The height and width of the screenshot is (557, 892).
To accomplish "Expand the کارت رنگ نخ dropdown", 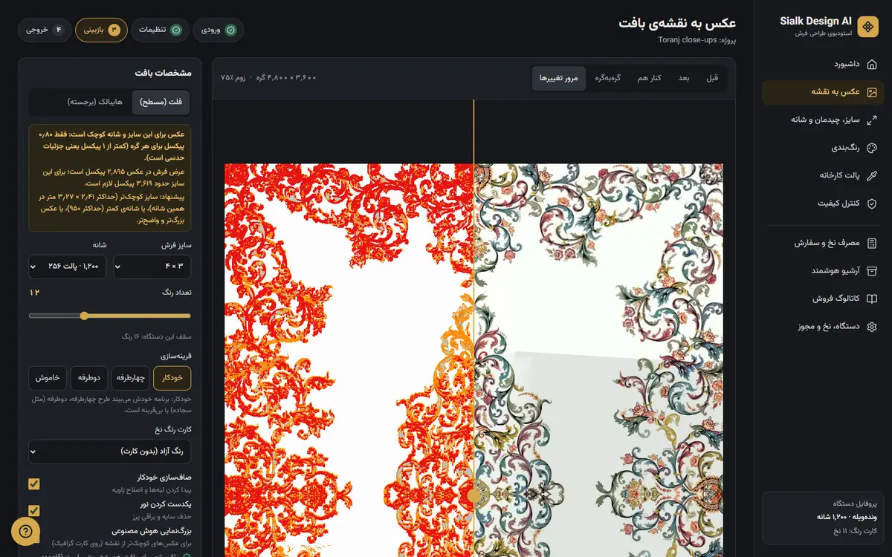I will point(110,451).
